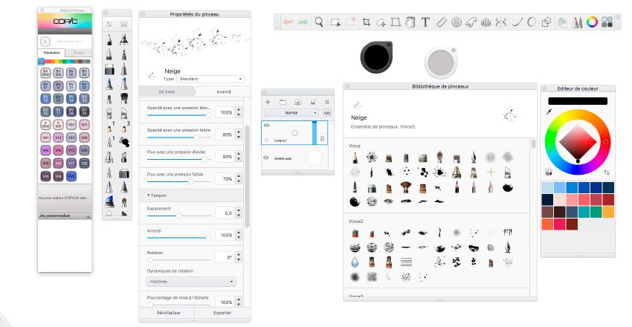Viewport: 632px width, 327px height.
Task: Hide the Calque 1 layer
Action: 266,126
